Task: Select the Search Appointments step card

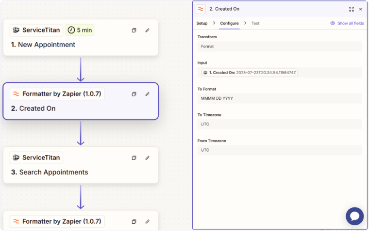Action: (81, 165)
